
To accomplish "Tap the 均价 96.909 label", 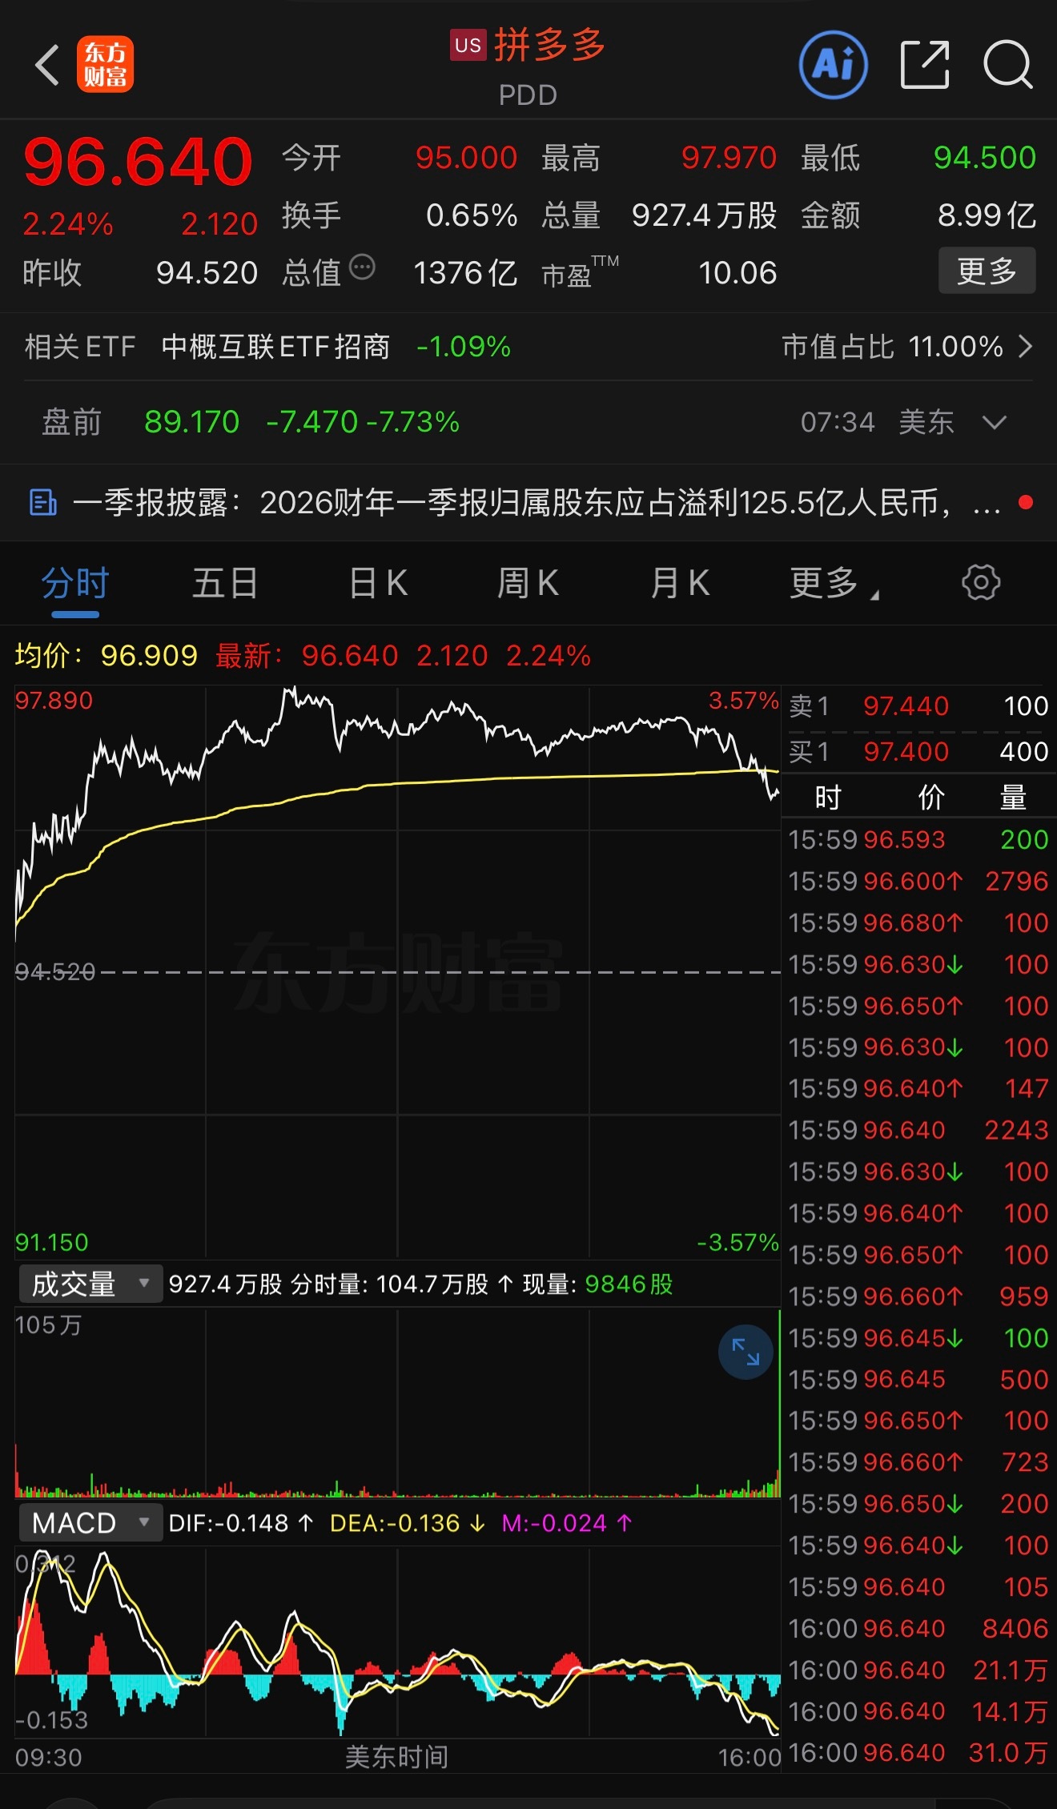I will coord(106,656).
